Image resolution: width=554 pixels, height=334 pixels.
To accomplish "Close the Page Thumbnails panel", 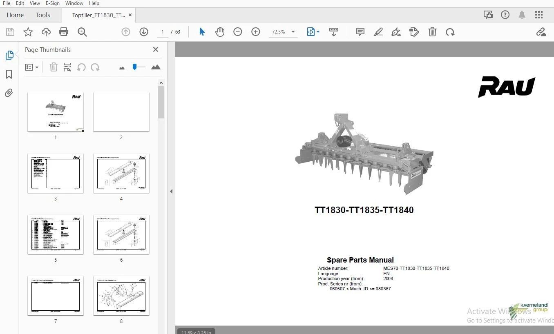I will tap(156, 49).
